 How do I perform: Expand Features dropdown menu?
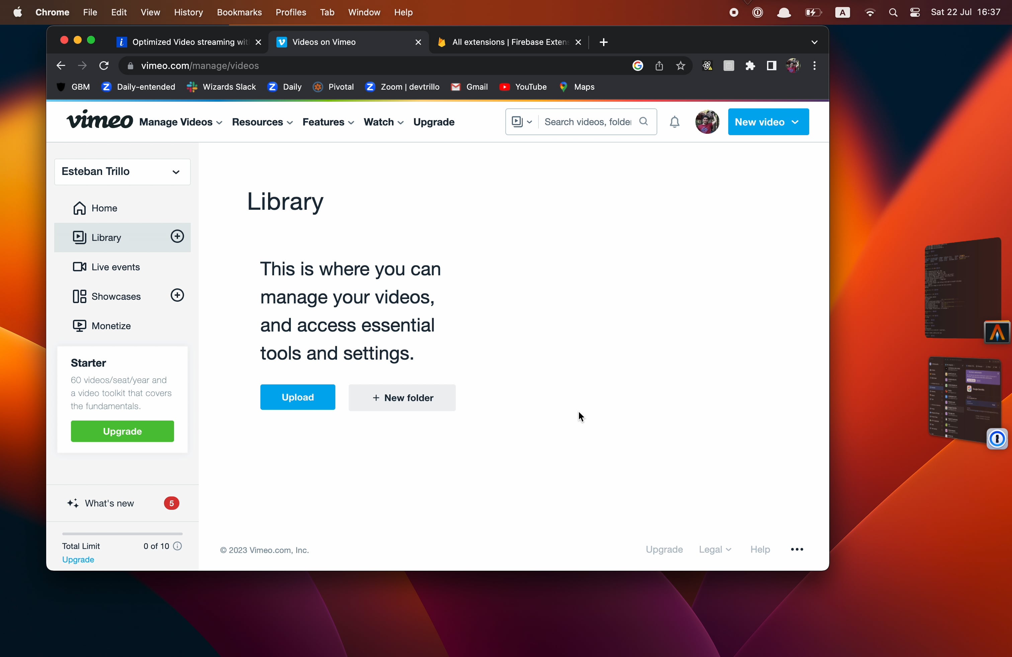(x=328, y=122)
